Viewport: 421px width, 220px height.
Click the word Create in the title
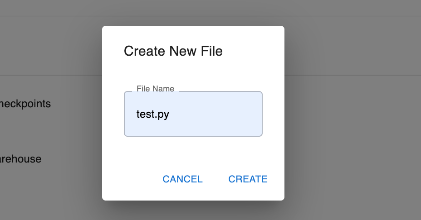click(144, 51)
